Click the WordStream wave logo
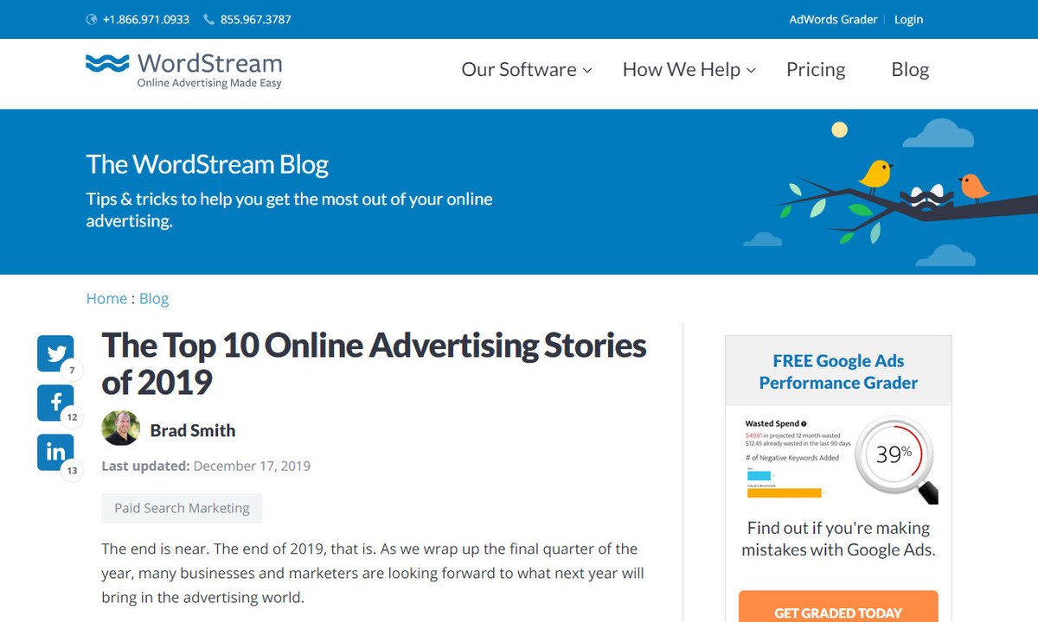The height and width of the screenshot is (622, 1038). tap(106, 63)
